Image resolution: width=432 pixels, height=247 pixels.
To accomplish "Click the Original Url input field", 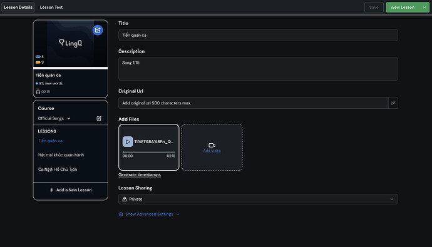I will pyautogui.click(x=253, y=103).
